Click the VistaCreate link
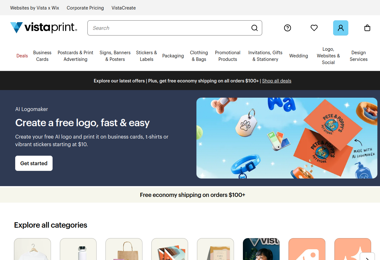380x260 pixels. (123, 8)
